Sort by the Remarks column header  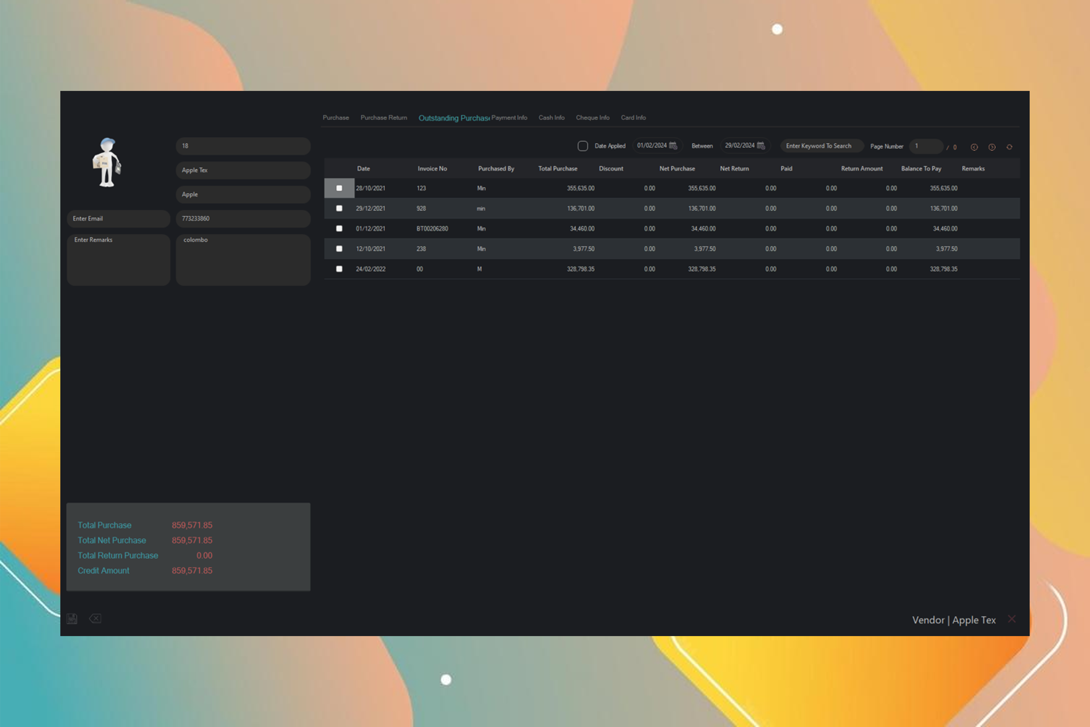973,169
